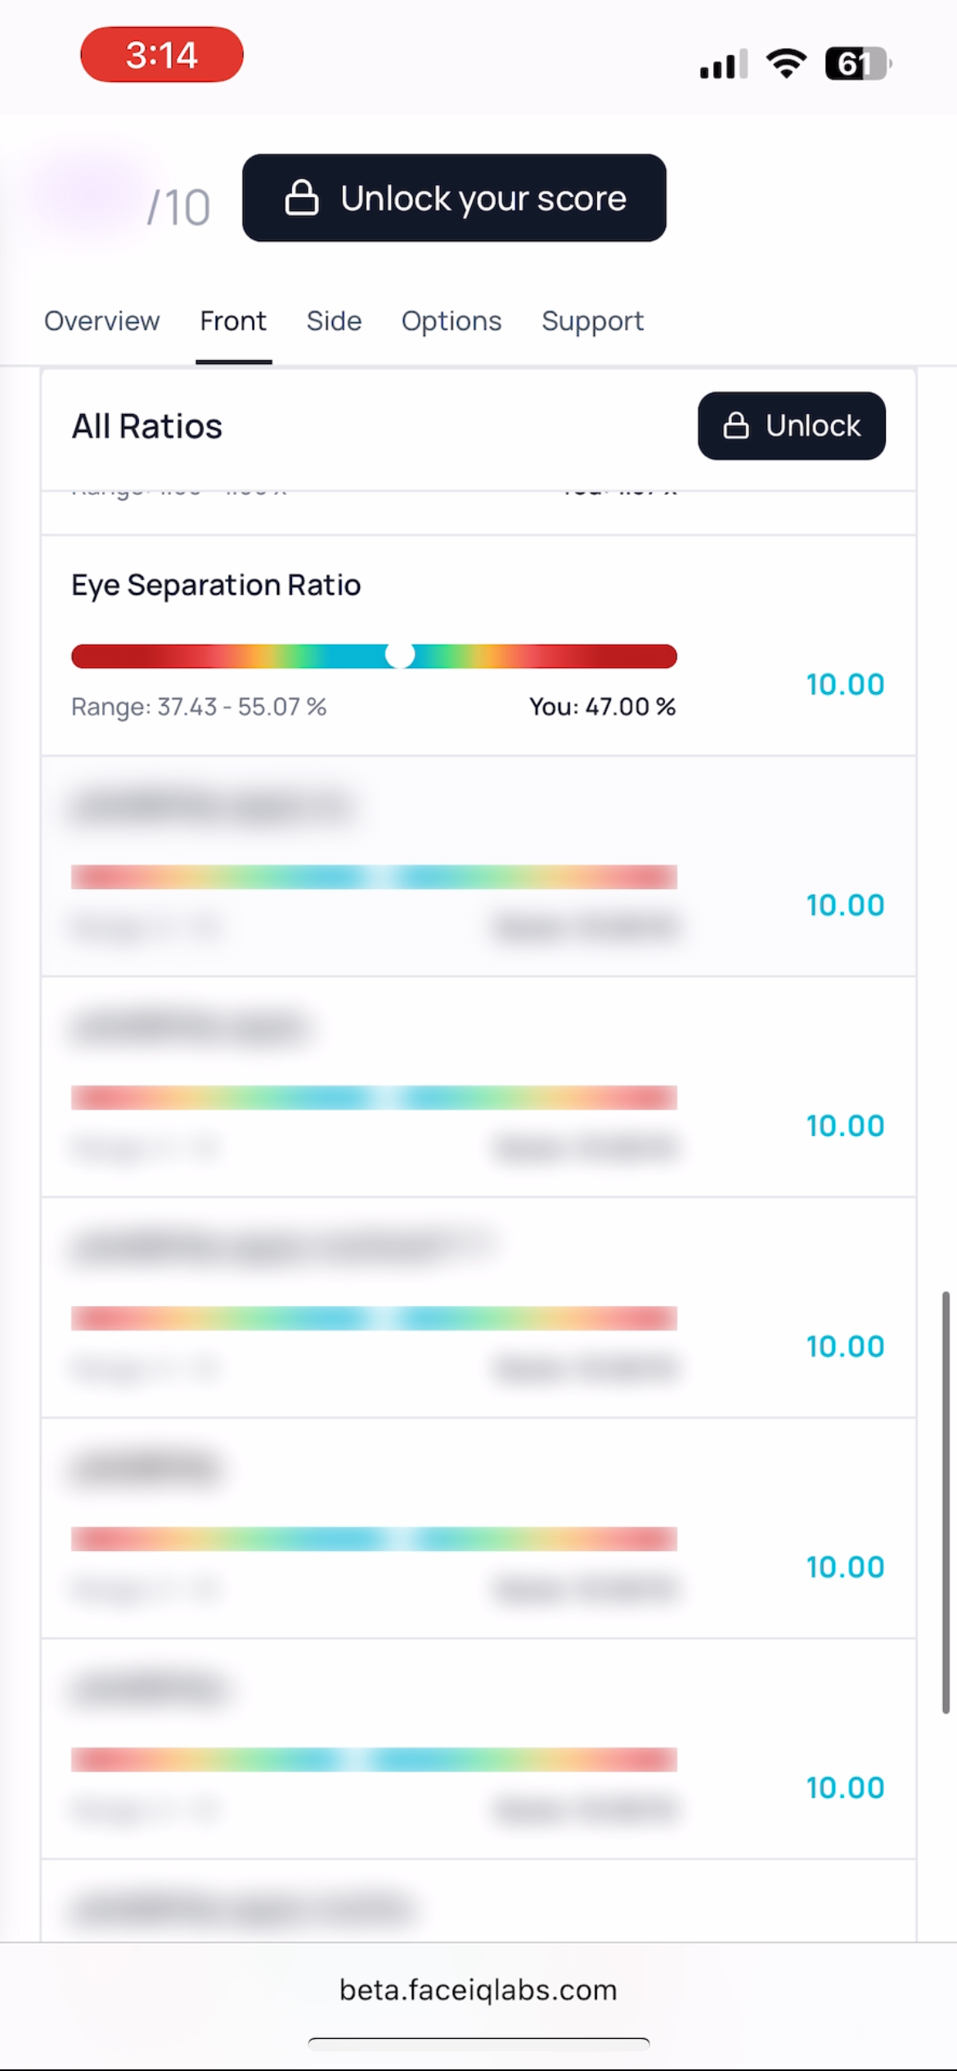Open the Options tab
This screenshot has width=957, height=2071.
click(x=452, y=321)
